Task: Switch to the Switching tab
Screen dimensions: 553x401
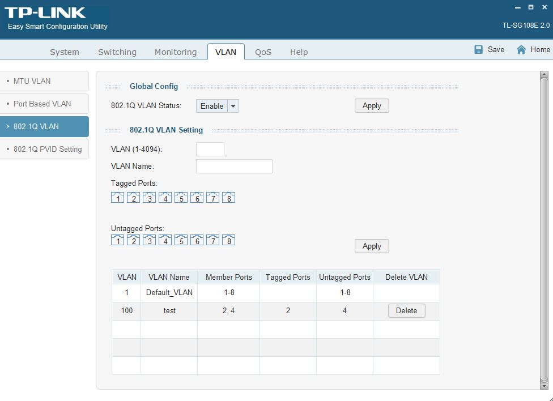Action: [x=117, y=52]
